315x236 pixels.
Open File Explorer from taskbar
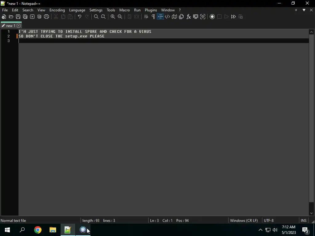(53, 230)
